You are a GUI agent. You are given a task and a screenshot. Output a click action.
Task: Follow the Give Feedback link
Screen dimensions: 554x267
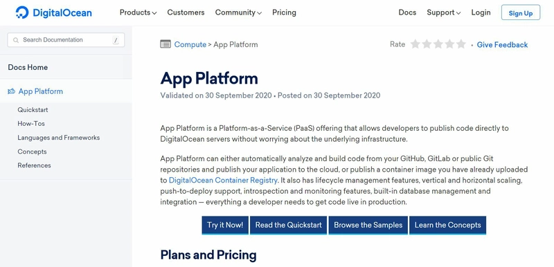click(502, 45)
